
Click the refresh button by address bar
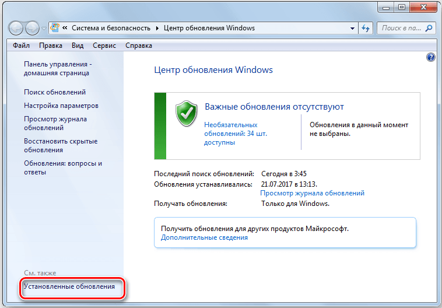point(366,28)
